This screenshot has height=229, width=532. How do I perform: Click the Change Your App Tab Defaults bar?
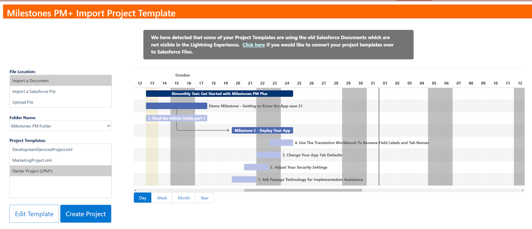click(x=269, y=155)
